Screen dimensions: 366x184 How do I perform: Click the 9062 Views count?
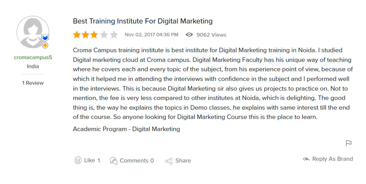click(211, 35)
